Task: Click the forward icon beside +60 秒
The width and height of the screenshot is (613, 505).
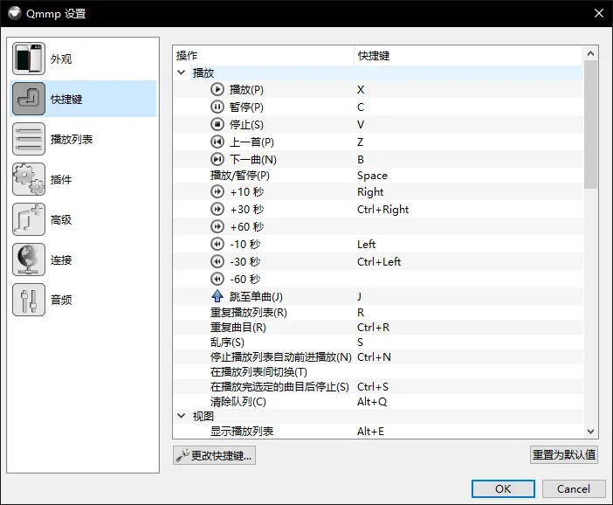Action: pos(217,226)
